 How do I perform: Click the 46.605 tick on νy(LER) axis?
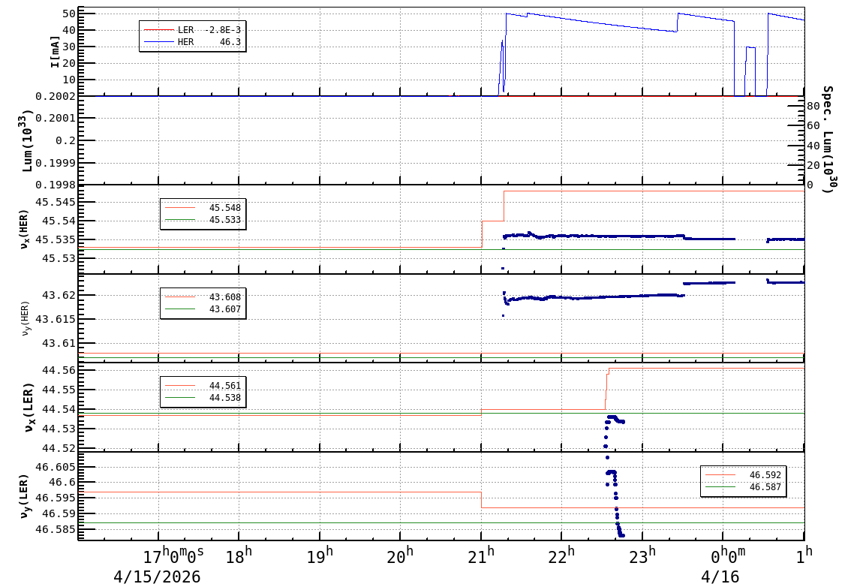tap(56, 467)
